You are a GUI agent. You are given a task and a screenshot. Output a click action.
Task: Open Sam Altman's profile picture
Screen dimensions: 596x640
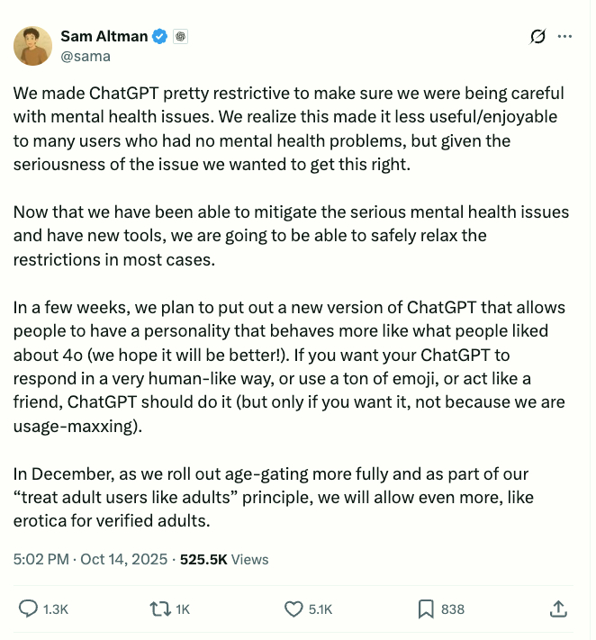tap(32, 45)
